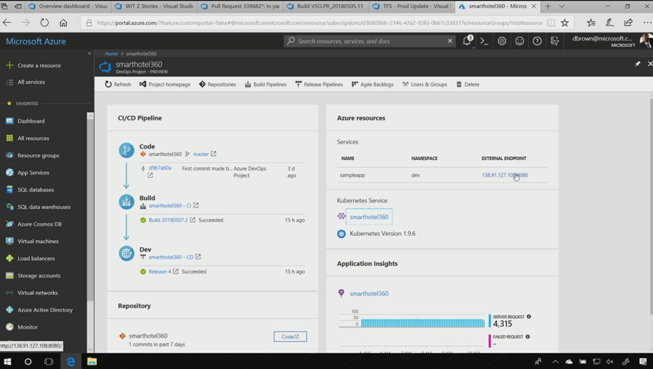Collapse the left sidebar menu
Viewport: 653px width, 369px height.
[x=89, y=54]
